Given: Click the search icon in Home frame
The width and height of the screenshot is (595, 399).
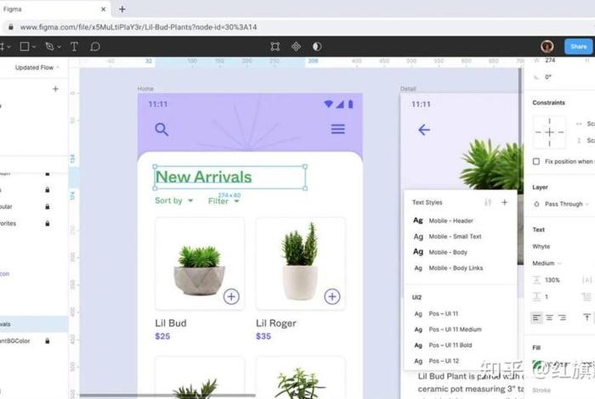Looking at the screenshot, I should 161,129.
